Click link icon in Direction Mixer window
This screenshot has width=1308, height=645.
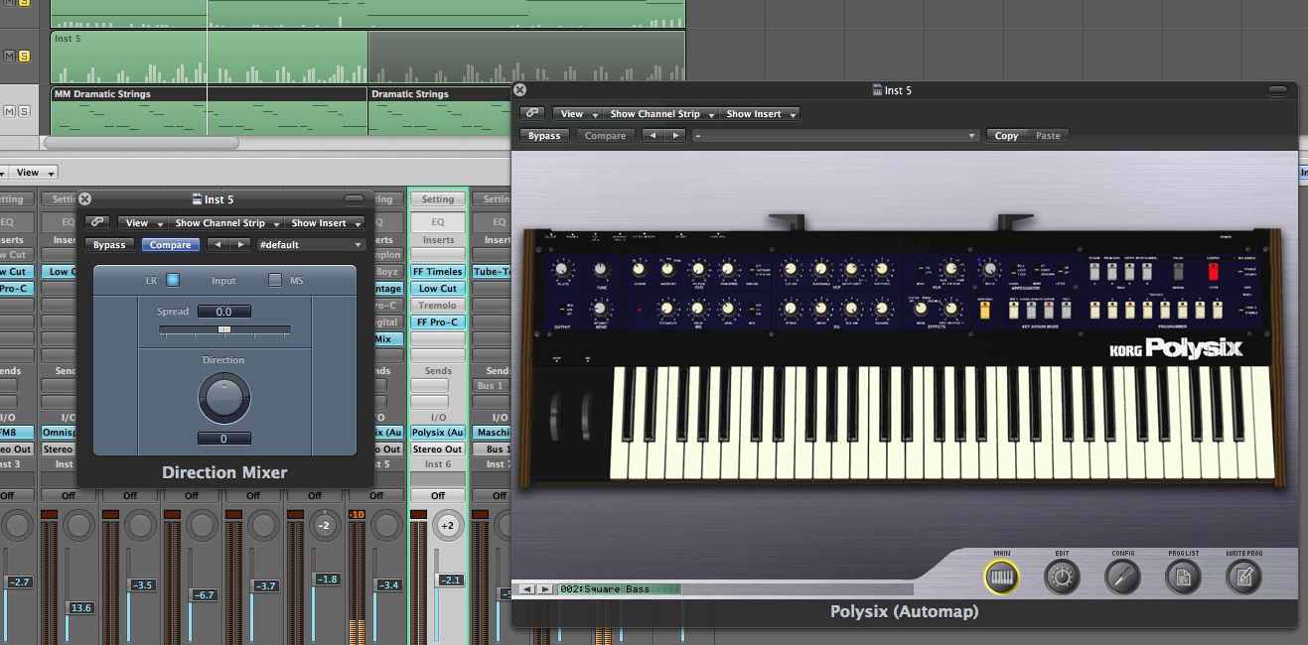97,223
